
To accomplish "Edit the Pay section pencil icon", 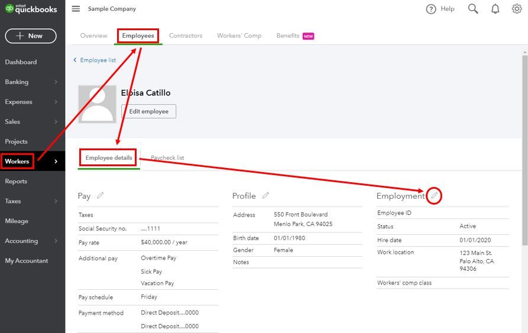I will [100, 196].
